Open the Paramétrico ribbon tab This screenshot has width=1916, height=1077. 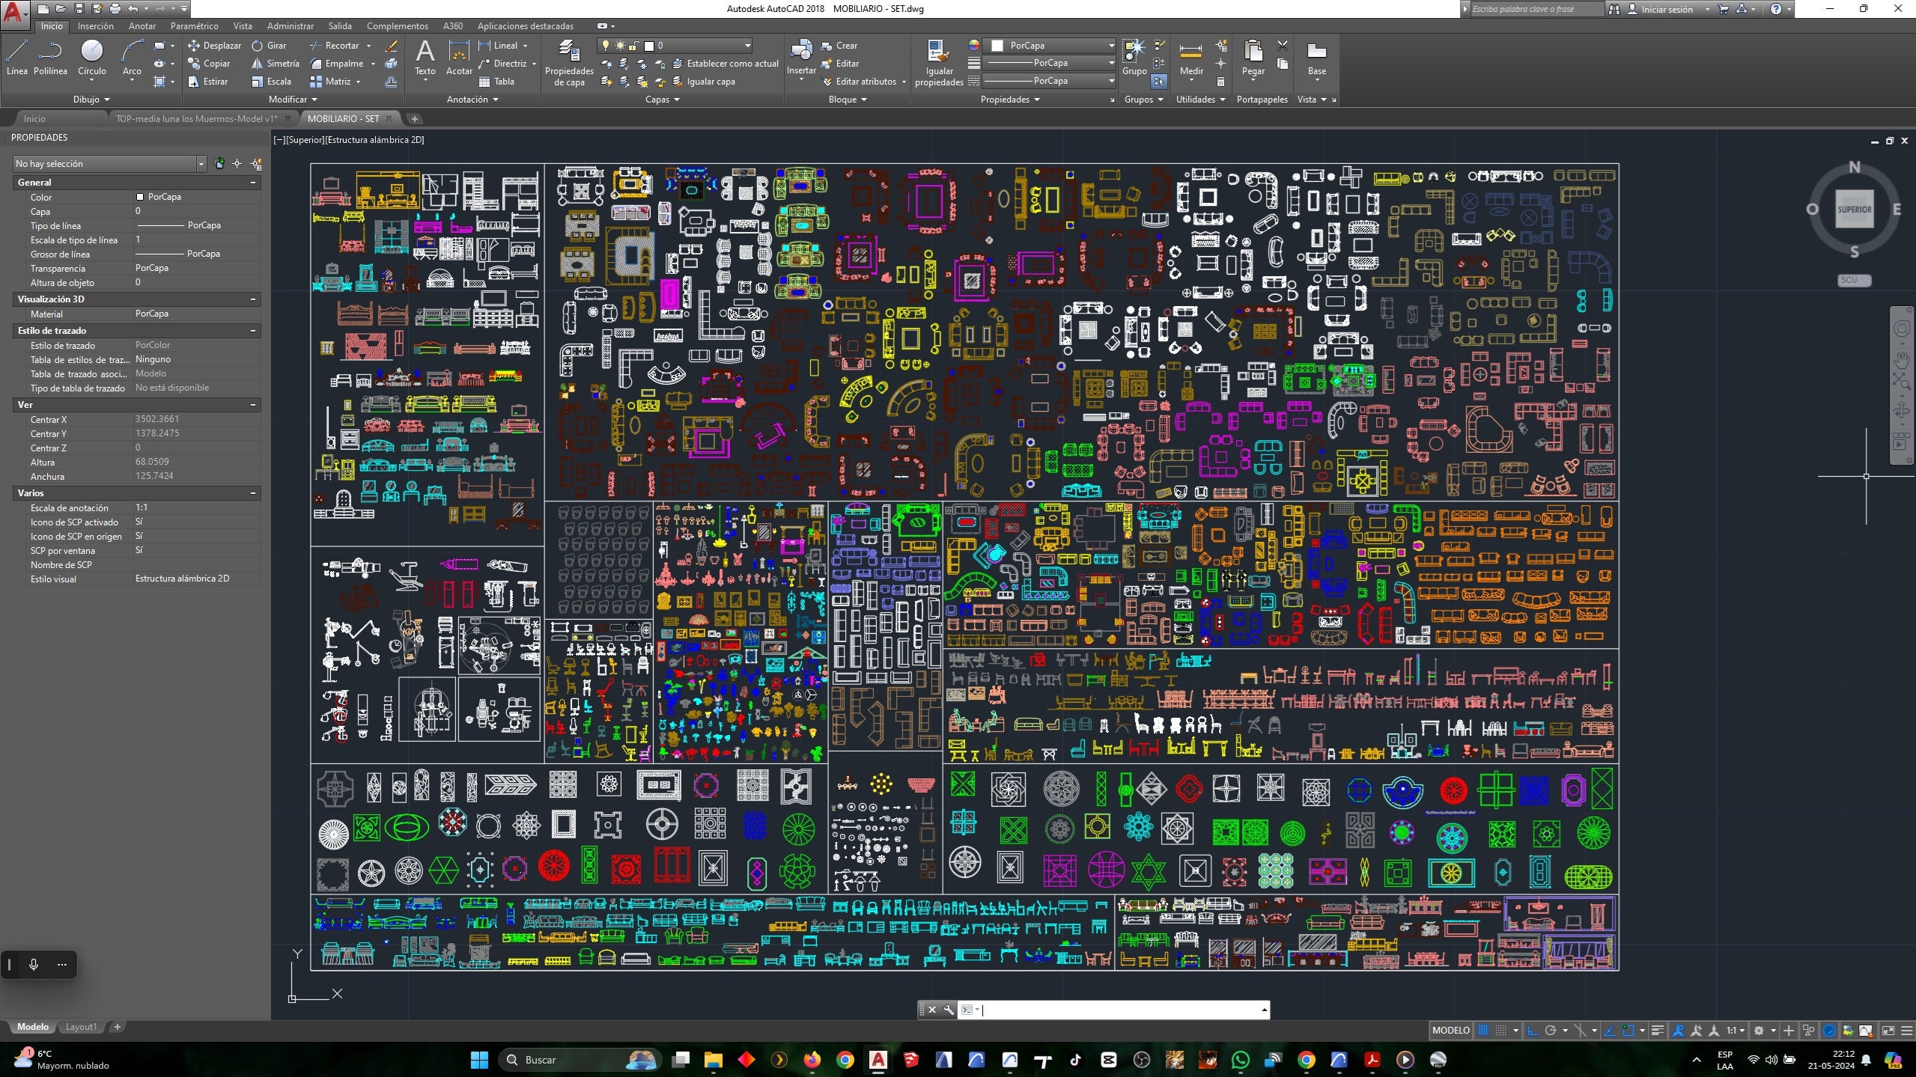point(194,26)
